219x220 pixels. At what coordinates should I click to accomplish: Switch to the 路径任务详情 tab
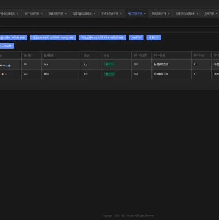[159, 13]
